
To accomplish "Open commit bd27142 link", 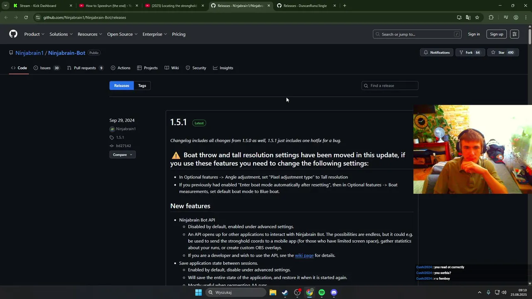I will click(x=123, y=146).
